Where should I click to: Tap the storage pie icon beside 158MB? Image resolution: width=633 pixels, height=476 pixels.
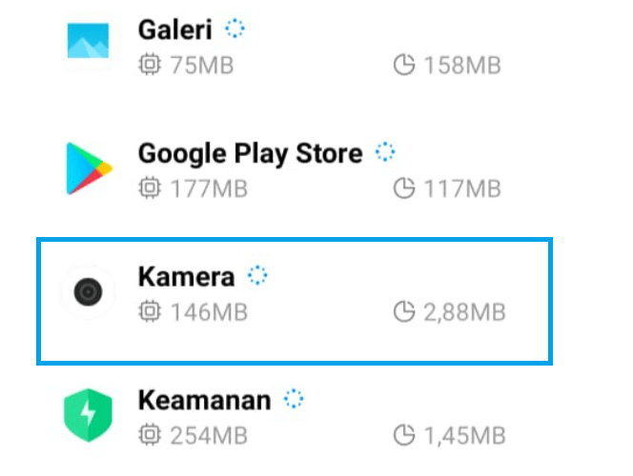(404, 65)
